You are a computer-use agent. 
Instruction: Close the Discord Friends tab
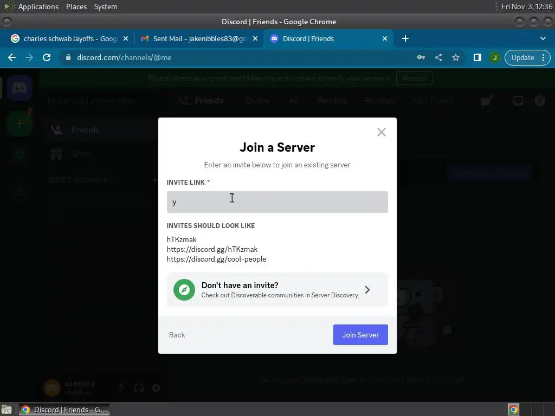[x=385, y=38]
